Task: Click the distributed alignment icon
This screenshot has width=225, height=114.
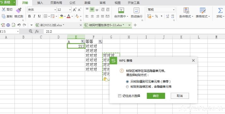Action: tap(108, 16)
